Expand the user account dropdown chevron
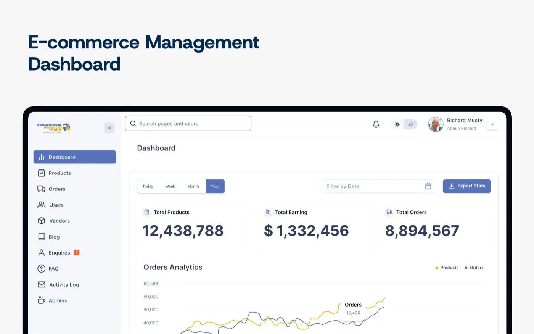The image size is (534, 334). (x=492, y=124)
